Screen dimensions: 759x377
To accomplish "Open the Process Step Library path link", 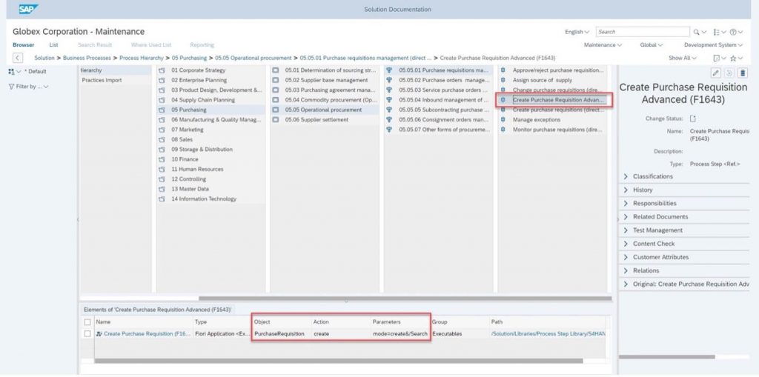I will (x=548, y=334).
